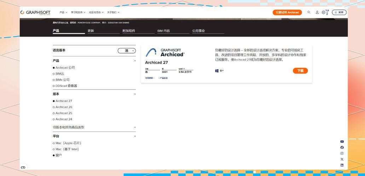Expand 旧版本和其他商品类型 section
This screenshot has width=365, height=176.
pos(94,127)
